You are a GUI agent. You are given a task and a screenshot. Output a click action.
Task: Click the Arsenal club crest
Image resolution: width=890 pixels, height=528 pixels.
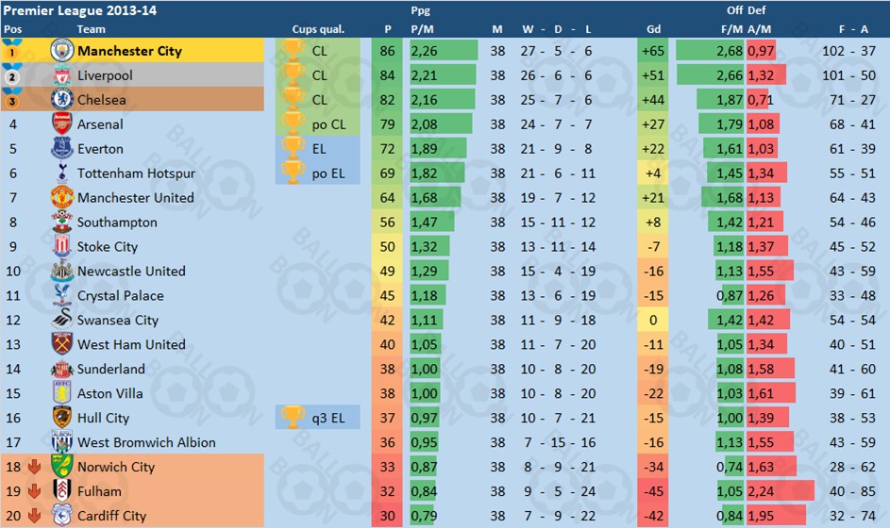pyautogui.click(x=62, y=124)
